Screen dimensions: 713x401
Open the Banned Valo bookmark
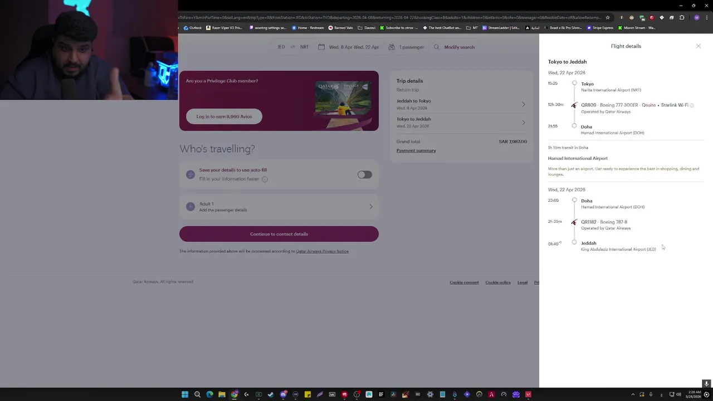[341, 28]
